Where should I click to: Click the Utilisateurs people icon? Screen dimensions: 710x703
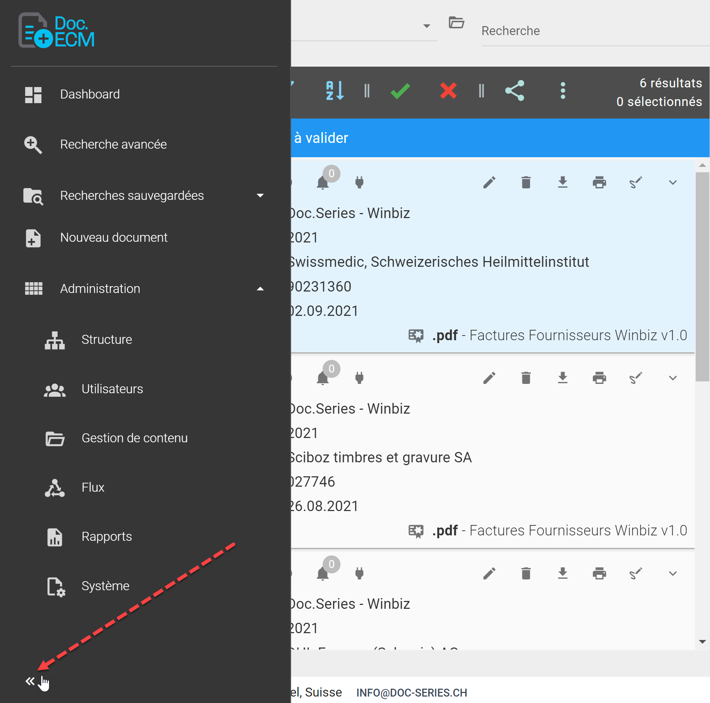click(x=55, y=390)
